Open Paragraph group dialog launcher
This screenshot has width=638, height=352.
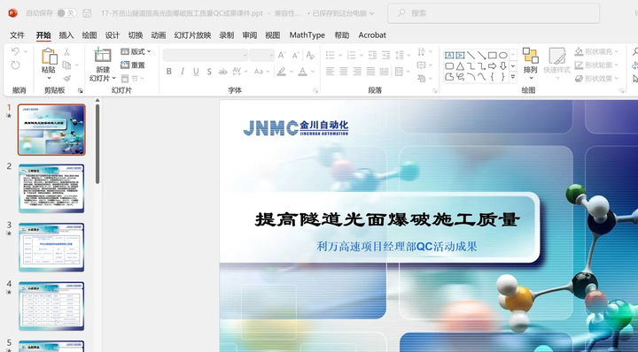pos(434,90)
